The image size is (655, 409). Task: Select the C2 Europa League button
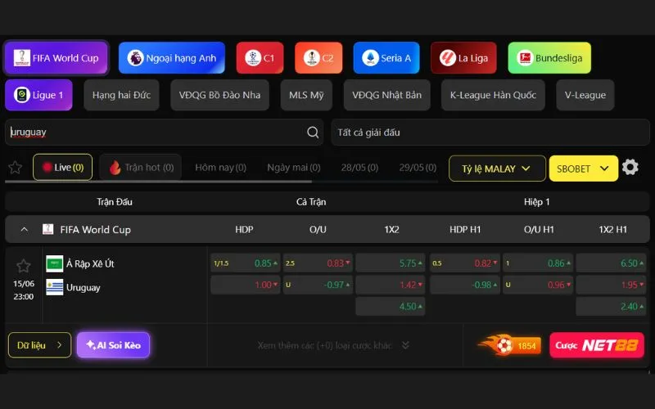tap(318, 58)
